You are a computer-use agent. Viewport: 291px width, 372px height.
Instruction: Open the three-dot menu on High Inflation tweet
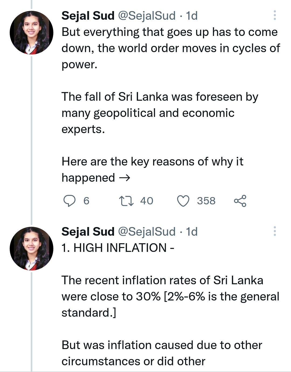coord(275,231)
